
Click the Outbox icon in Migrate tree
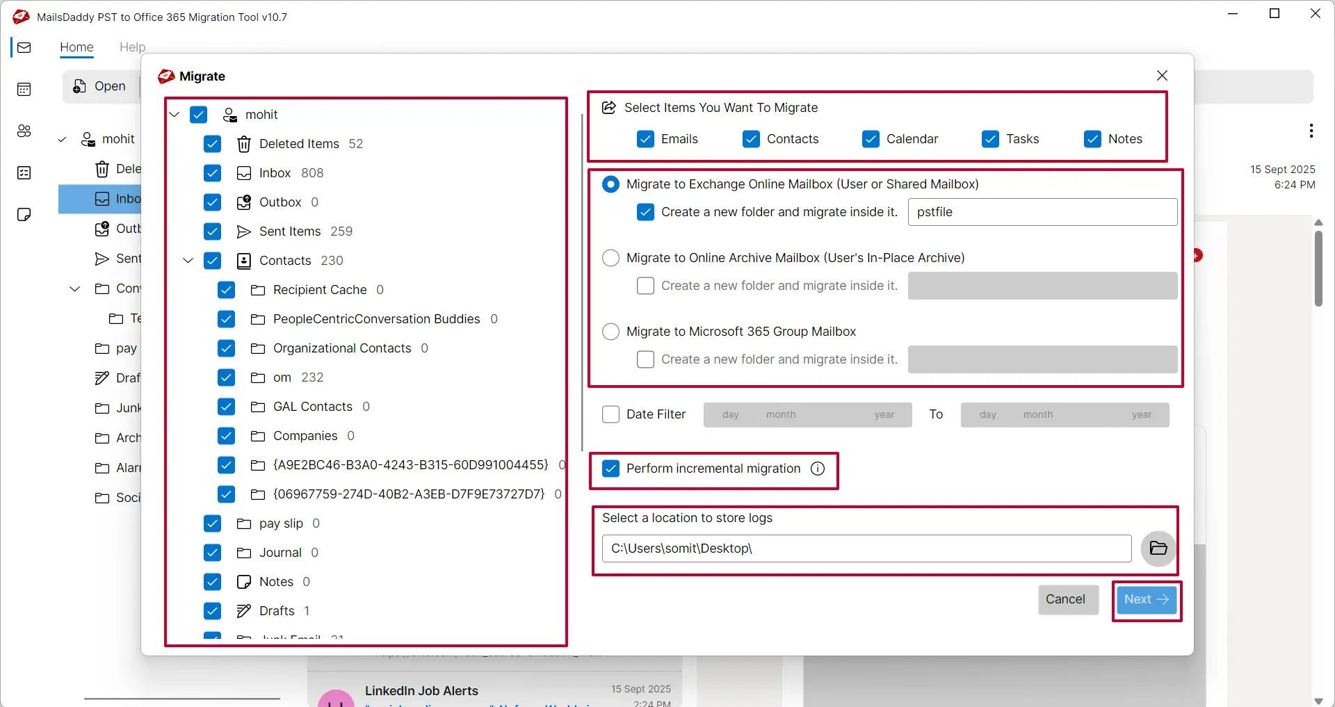(x=244, y=202)
